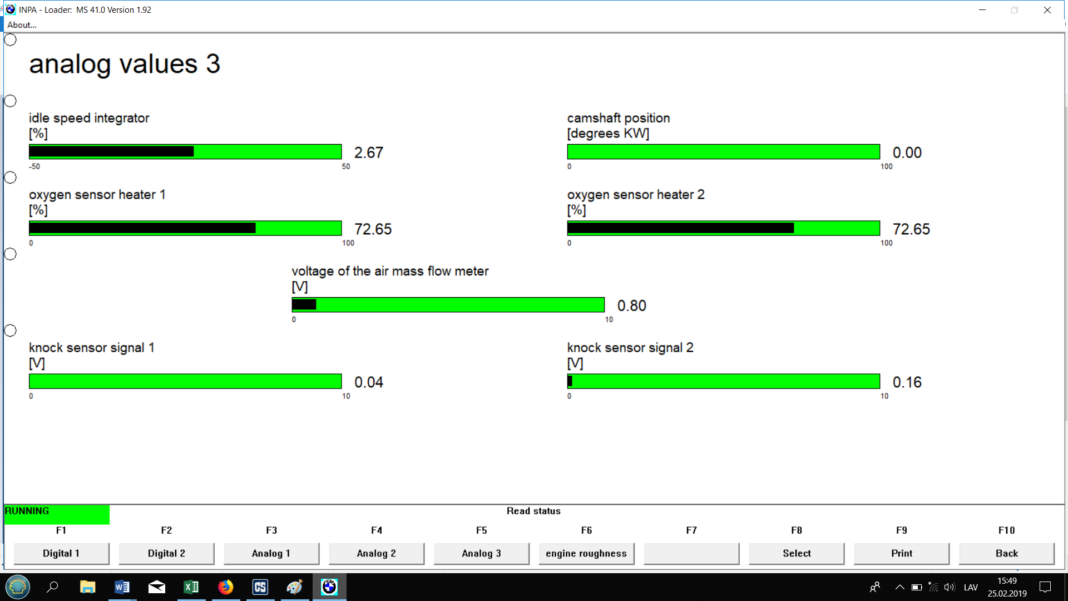Switch to Analog 2 page
Viewport: 1068px width, 601px height.
click(x=376, y=553)
